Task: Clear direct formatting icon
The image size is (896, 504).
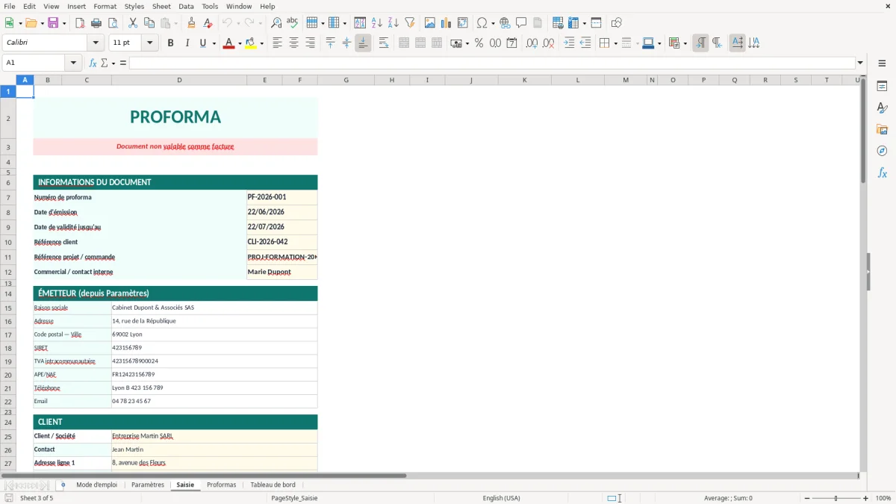Action: click(208, 23)
